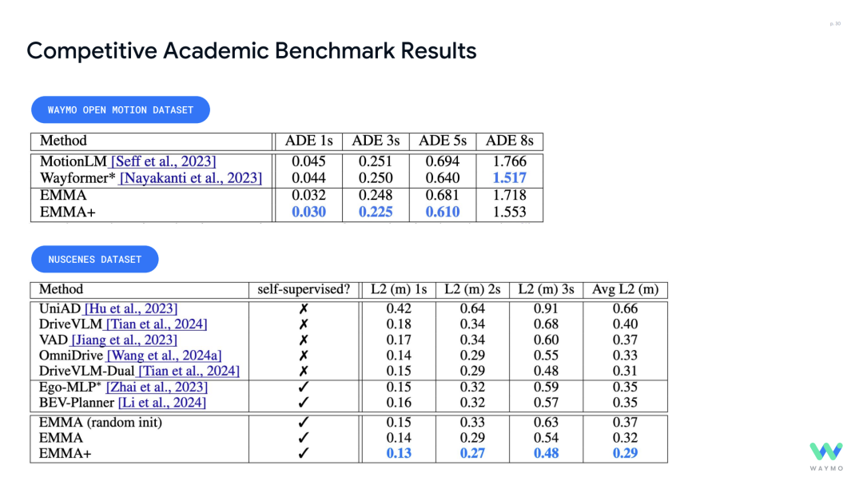Open the Zhai et al., 2023 citation
The width and height of the screenshot is (863, 481).
click(x=157, y=387)
